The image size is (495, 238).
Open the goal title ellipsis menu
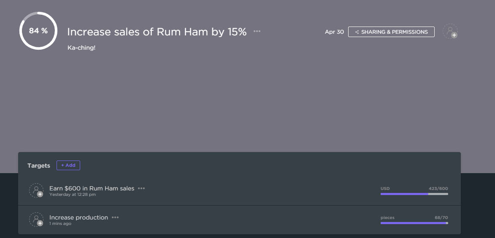[x=257, y=31]
